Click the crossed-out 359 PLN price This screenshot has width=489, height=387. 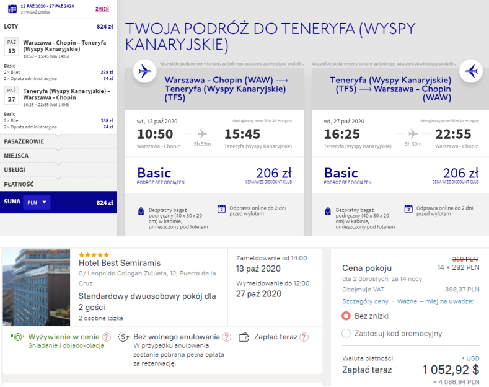click(x=465, y=259)
